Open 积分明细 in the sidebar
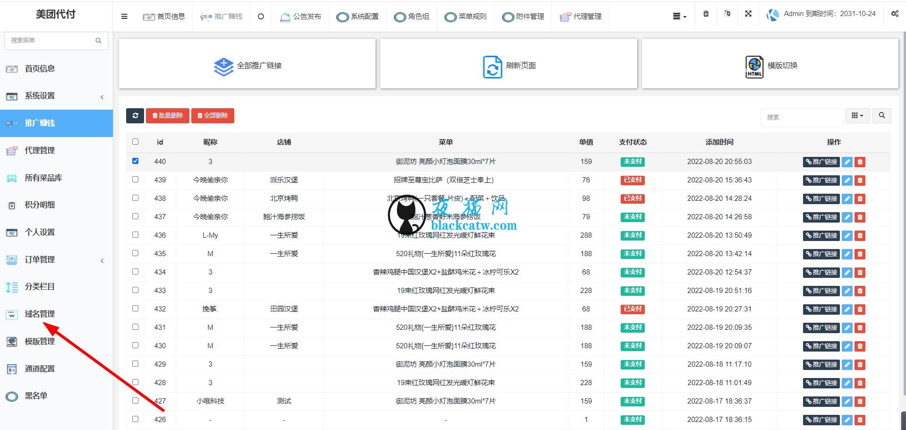This screenshot has height=430, width=906. [x=40, y=205]
